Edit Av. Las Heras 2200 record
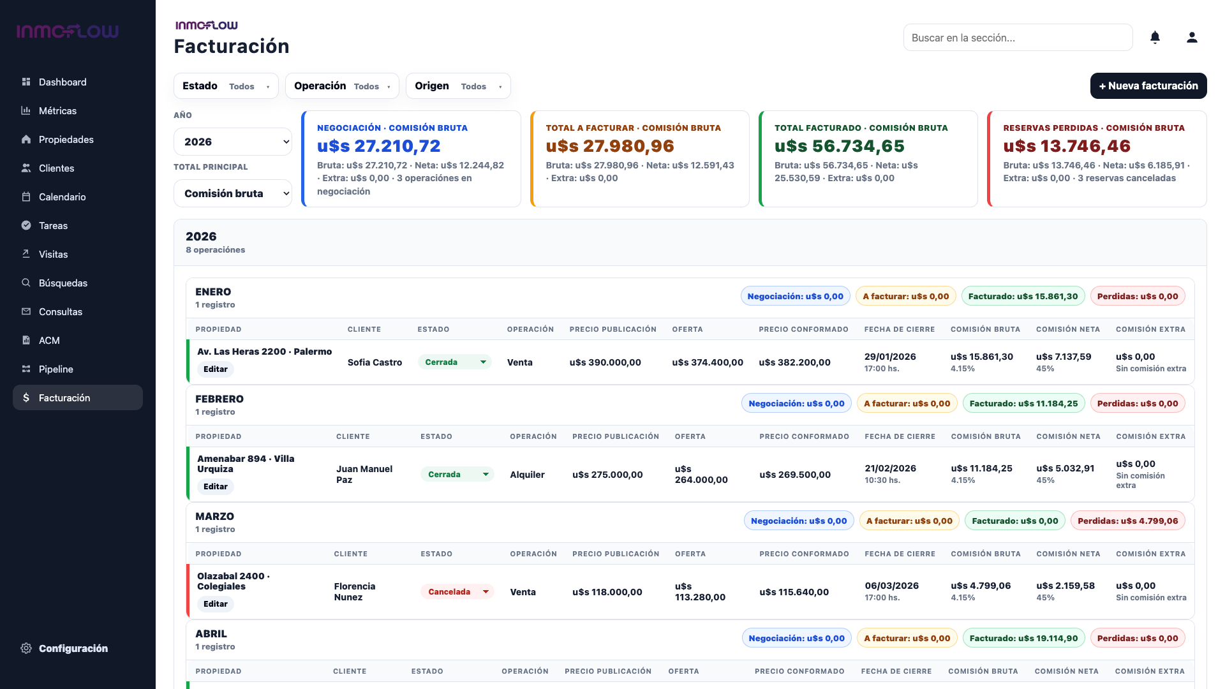The height and width of the screenshot is (689, 1225). coord(216,369)
